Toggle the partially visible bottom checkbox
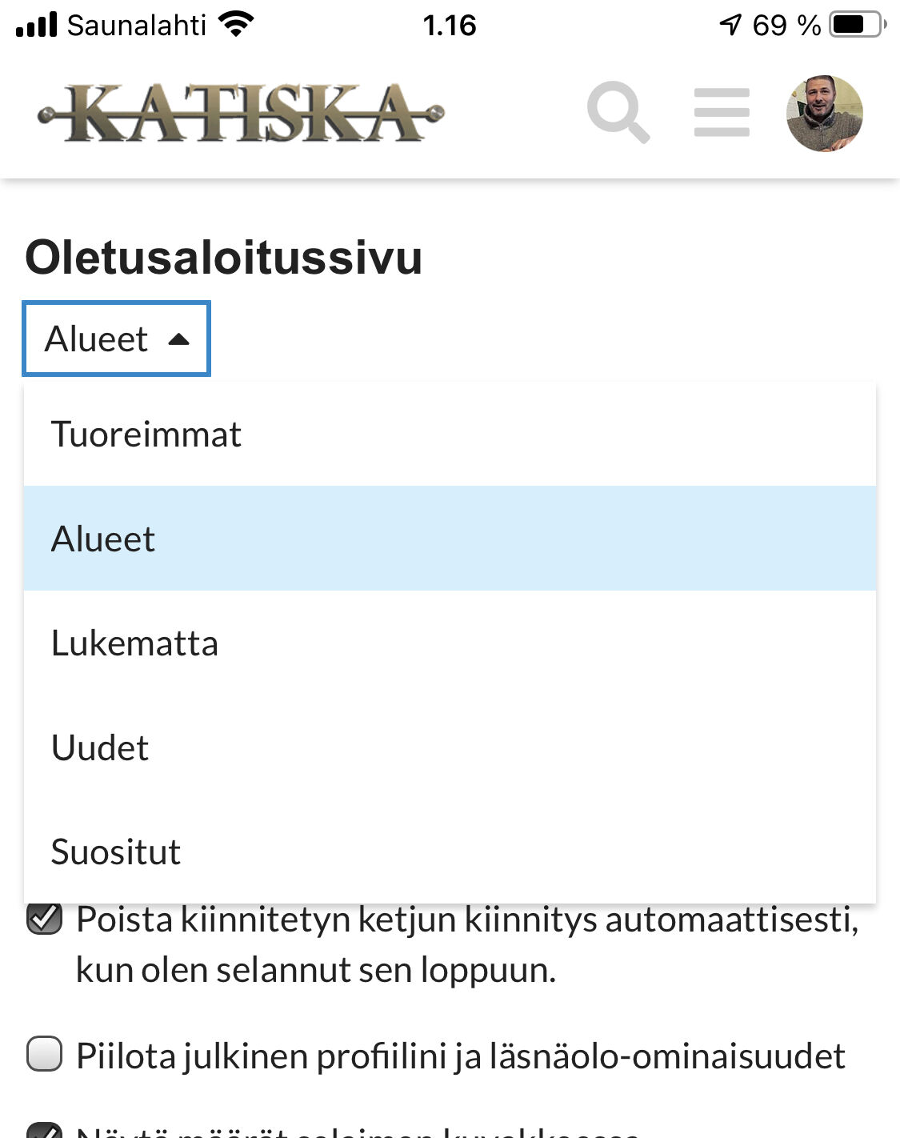This screenshot has width=900, height=1138. pyautogui.click(x=45, y=1131)
